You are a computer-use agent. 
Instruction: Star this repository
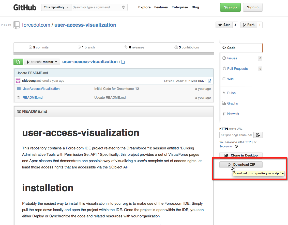(224, 25)
